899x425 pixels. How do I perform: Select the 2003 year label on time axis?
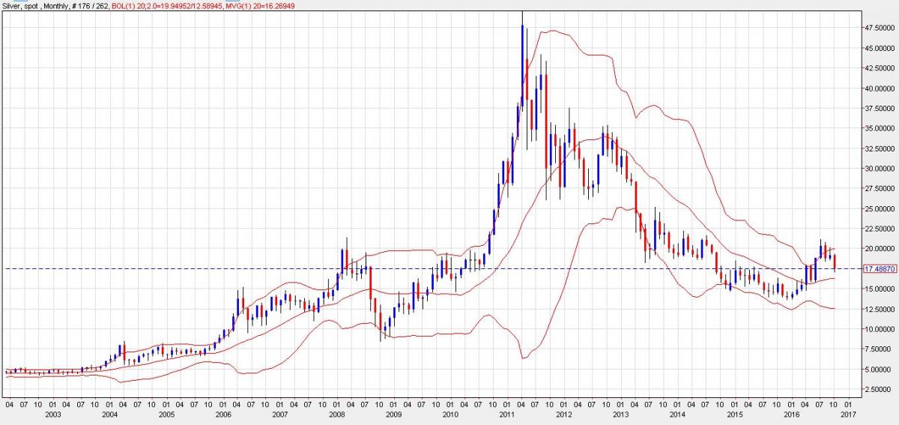pos(52,414)
